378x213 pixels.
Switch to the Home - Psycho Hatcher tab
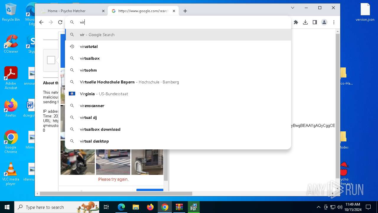72,11
